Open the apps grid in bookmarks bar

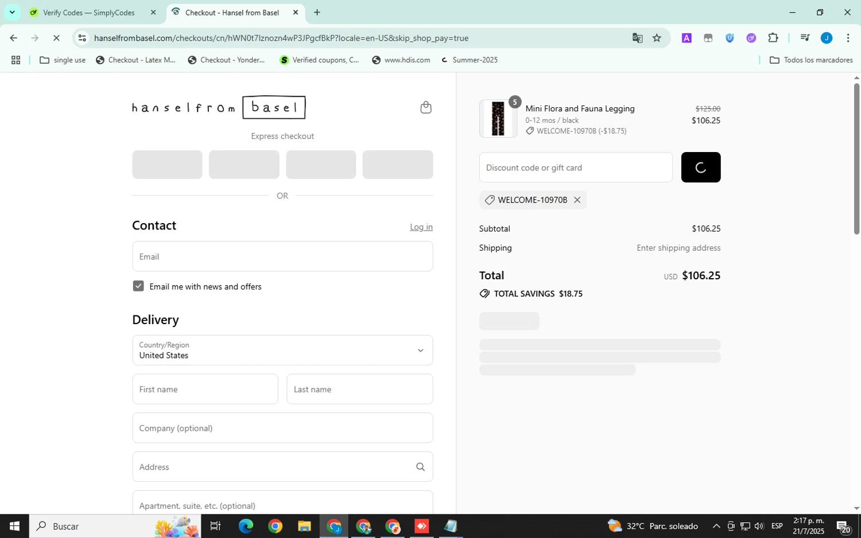(15, 60)
